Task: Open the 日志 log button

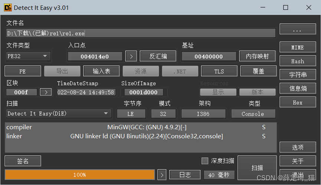Action: pos(185,175)
